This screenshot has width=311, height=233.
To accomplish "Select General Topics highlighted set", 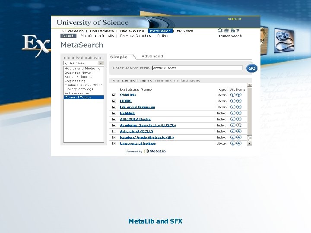I will pyautogui.click(x=84, y=97).
